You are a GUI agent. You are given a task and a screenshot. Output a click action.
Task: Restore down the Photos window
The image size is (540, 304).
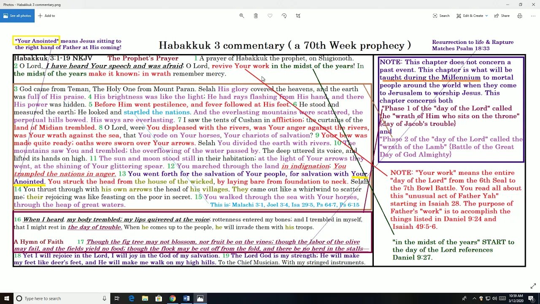(x=521, y=5)
